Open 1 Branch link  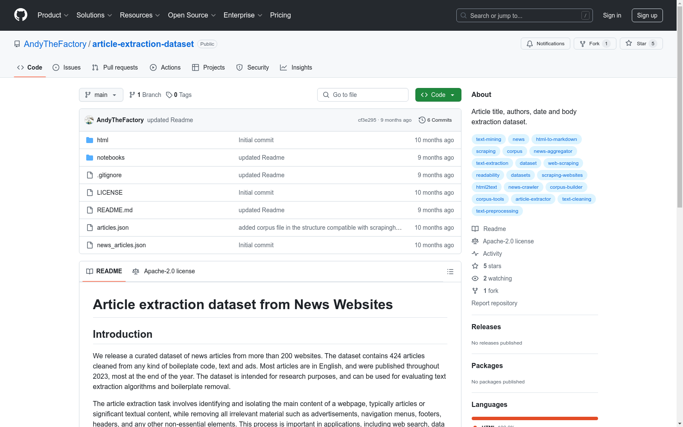145,95
